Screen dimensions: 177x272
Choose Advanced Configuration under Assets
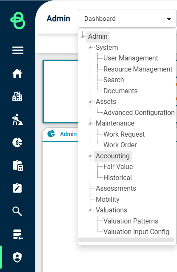[139, 112]
